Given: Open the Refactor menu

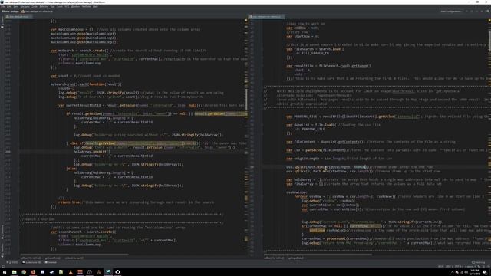Looking at the screenshot, I should (44, 7).
